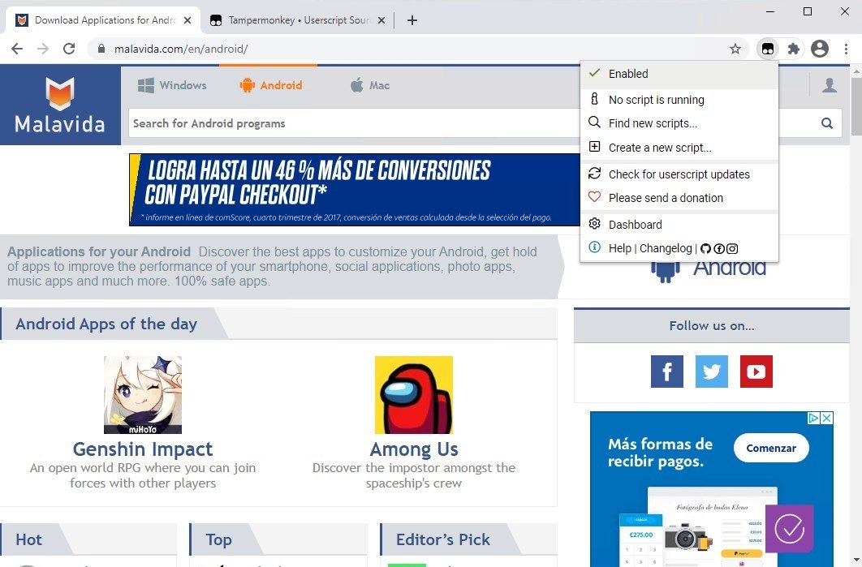Open Tampermonkey's GitHub icon link
The height and width of the screenshot is (567, 862).
pyautogui.click(x=706, y=249)
